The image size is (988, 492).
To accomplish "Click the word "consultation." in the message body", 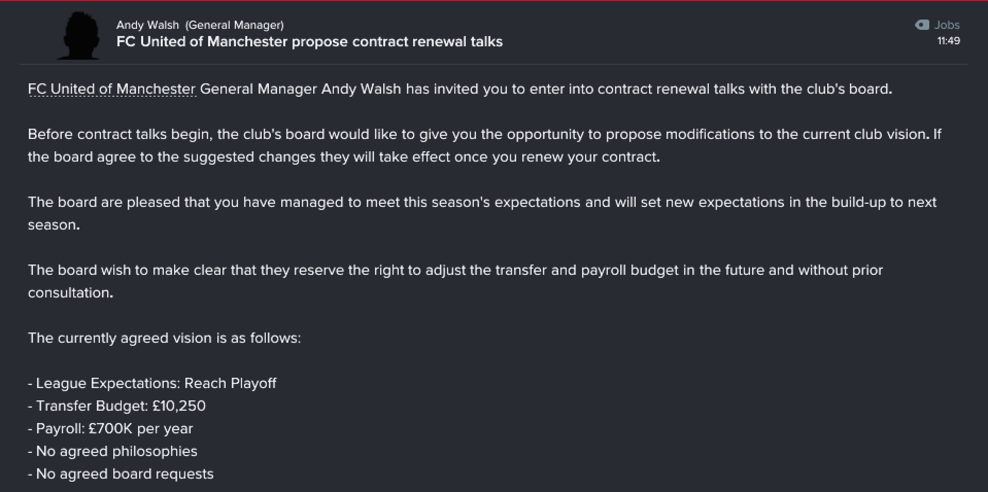I will pyautogui.click(x=71, y=293).
